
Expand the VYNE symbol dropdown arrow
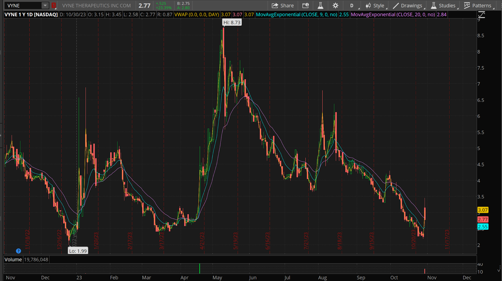coord(45,6)
